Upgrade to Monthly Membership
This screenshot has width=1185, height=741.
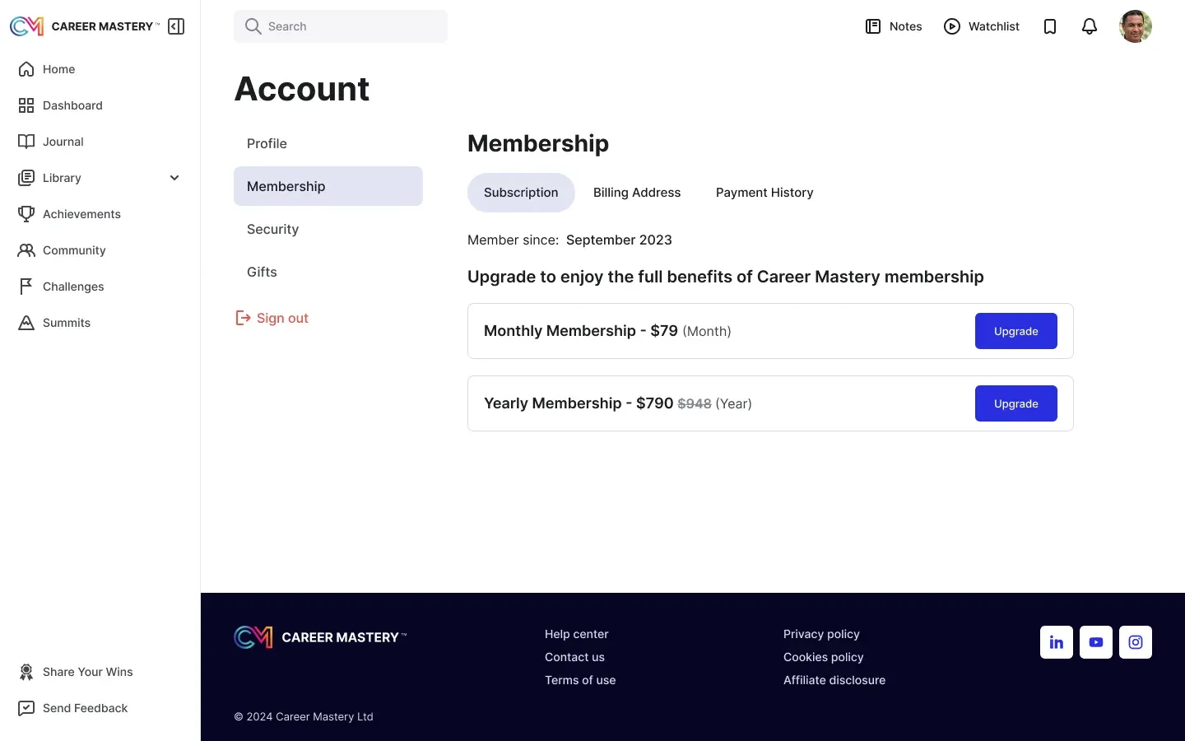point(1016,331)
